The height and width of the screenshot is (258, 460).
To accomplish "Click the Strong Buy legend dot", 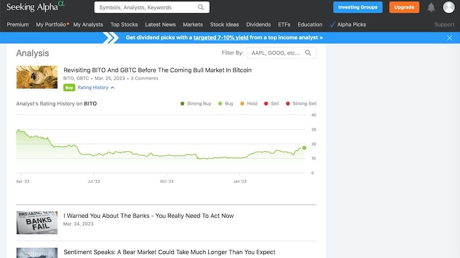I will [182, 104].
